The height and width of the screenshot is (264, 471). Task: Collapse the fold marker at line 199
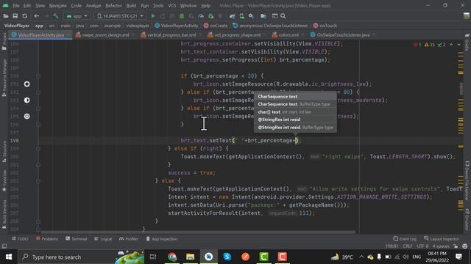[x=38, y=149]
